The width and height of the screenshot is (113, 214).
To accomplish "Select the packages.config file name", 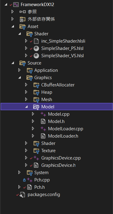I will (x=44, y=195).
